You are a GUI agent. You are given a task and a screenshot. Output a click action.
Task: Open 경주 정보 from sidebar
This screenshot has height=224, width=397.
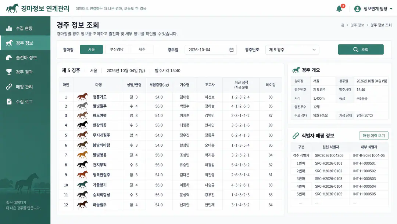click(25, 43)
